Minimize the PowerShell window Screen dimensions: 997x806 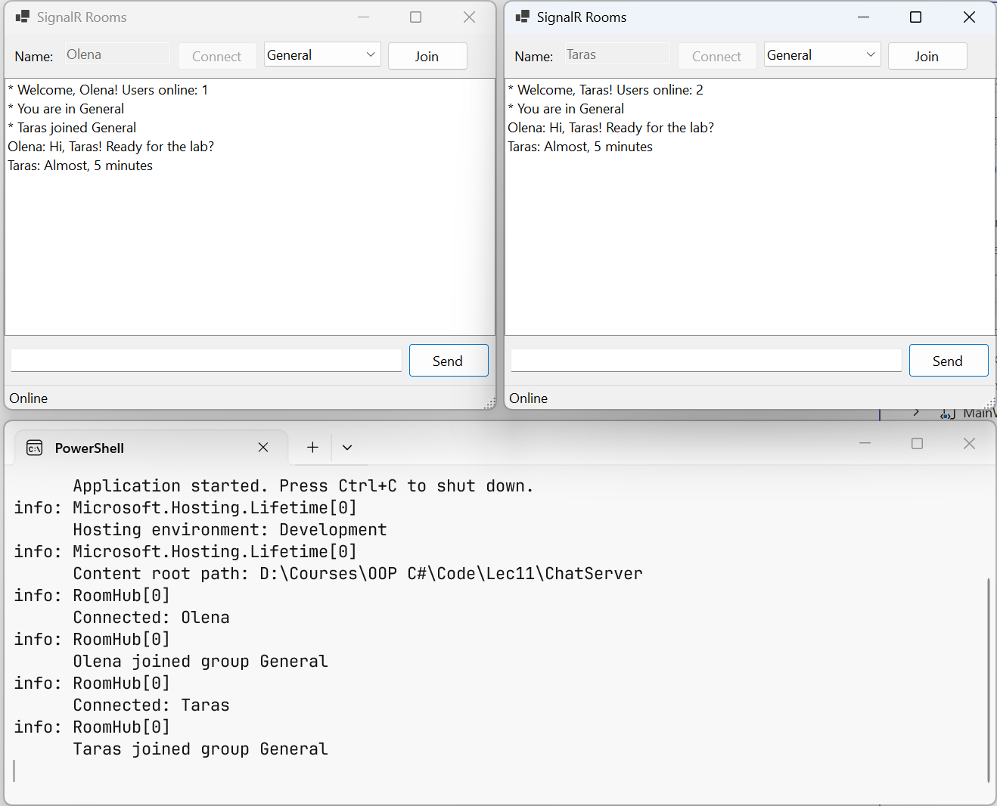pyautogui.click(x=865, y=443)
